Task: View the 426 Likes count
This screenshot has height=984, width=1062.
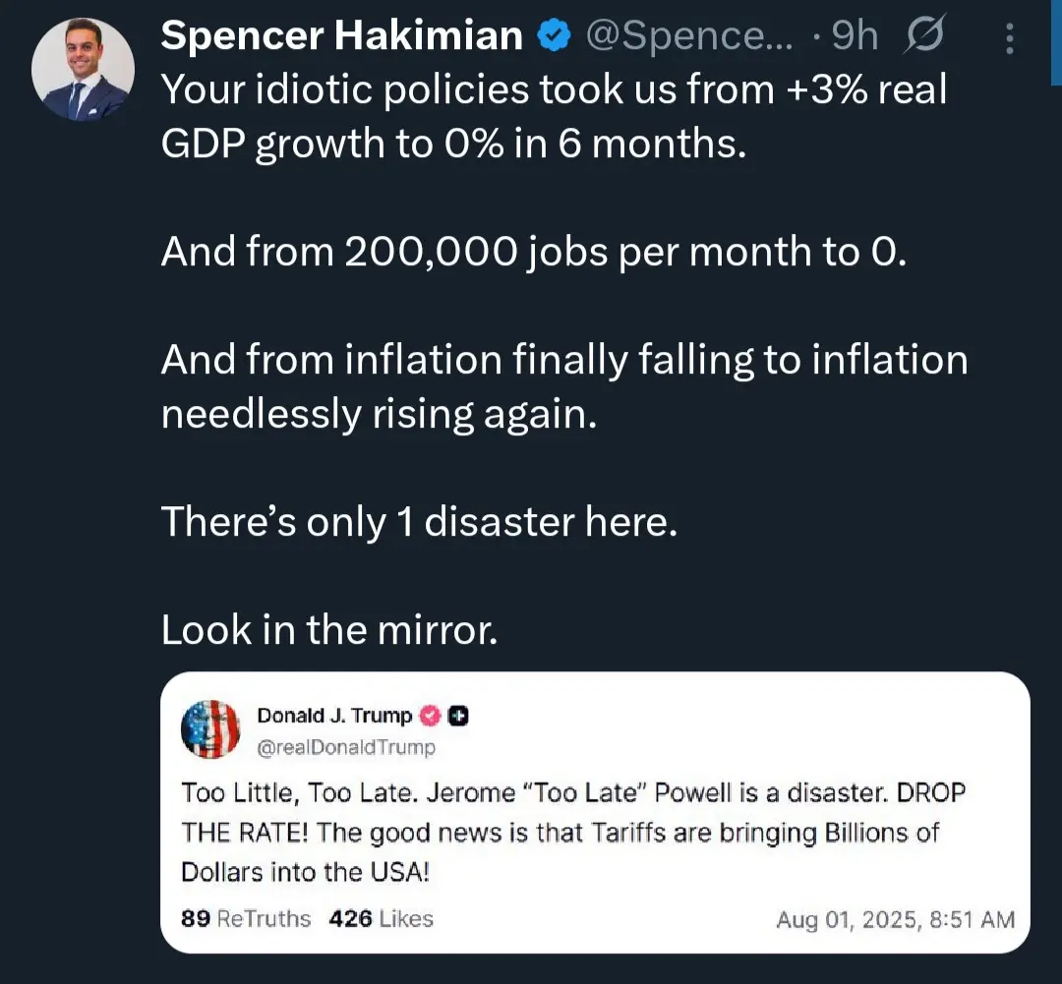Action: click(x=381, y=918)
